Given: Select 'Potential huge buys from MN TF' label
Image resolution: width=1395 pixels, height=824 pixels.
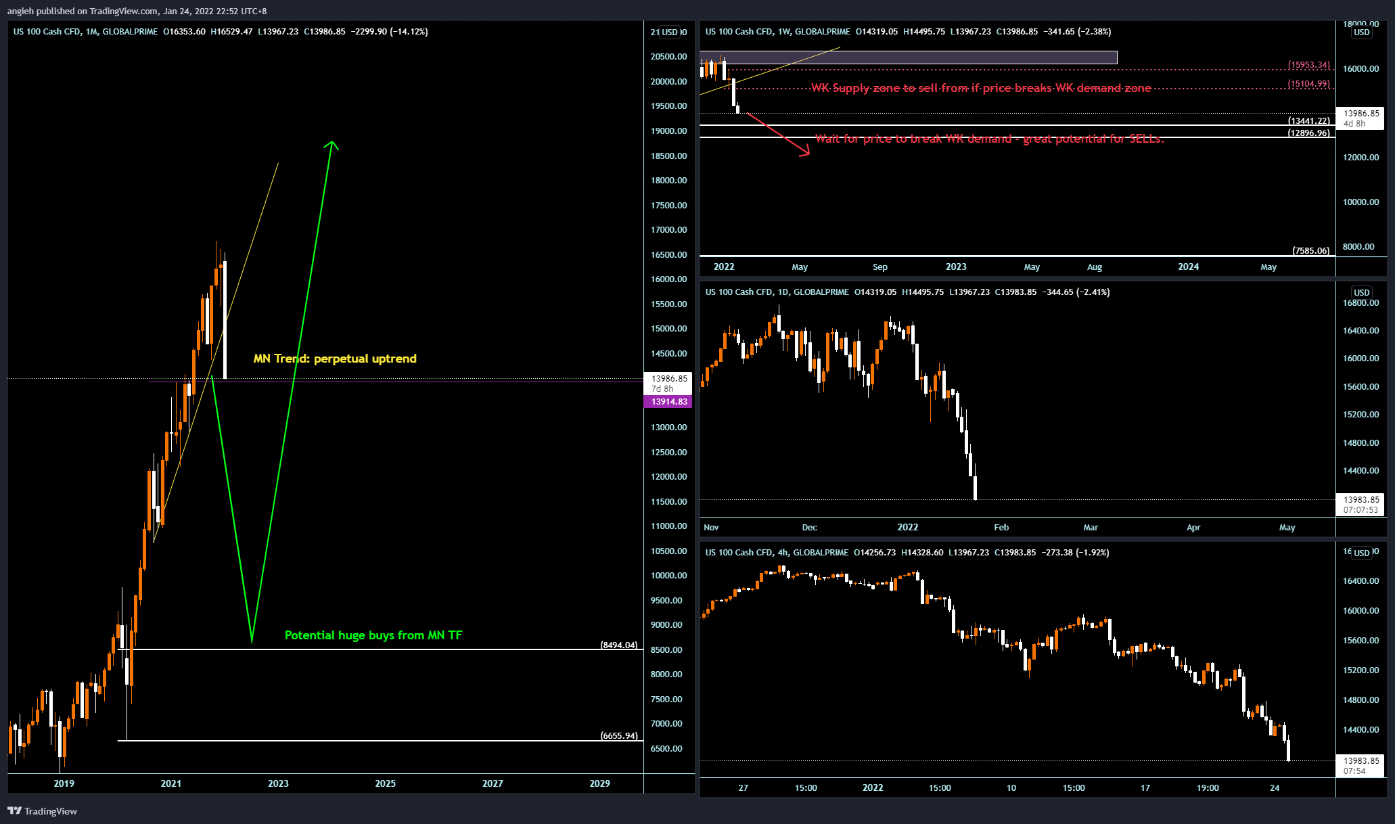Looking at the screenshot, I should click(373, 635).
